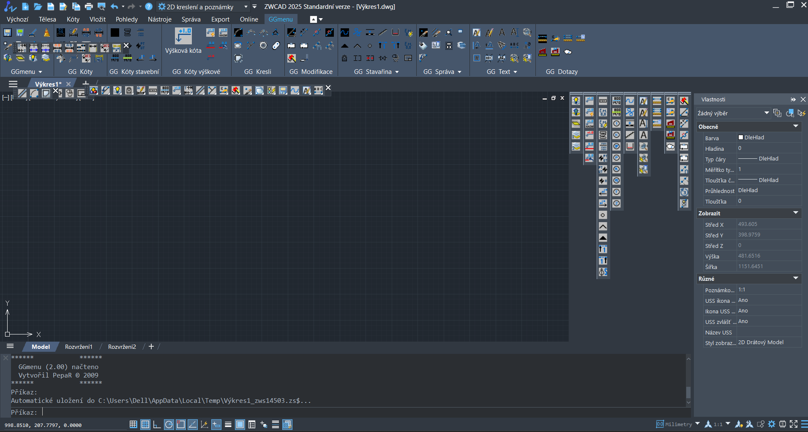808x432 pixels.
Task: Switch to the Rozvržení1 layout tab
Action: pyautogui.click(x=79, y=346)
